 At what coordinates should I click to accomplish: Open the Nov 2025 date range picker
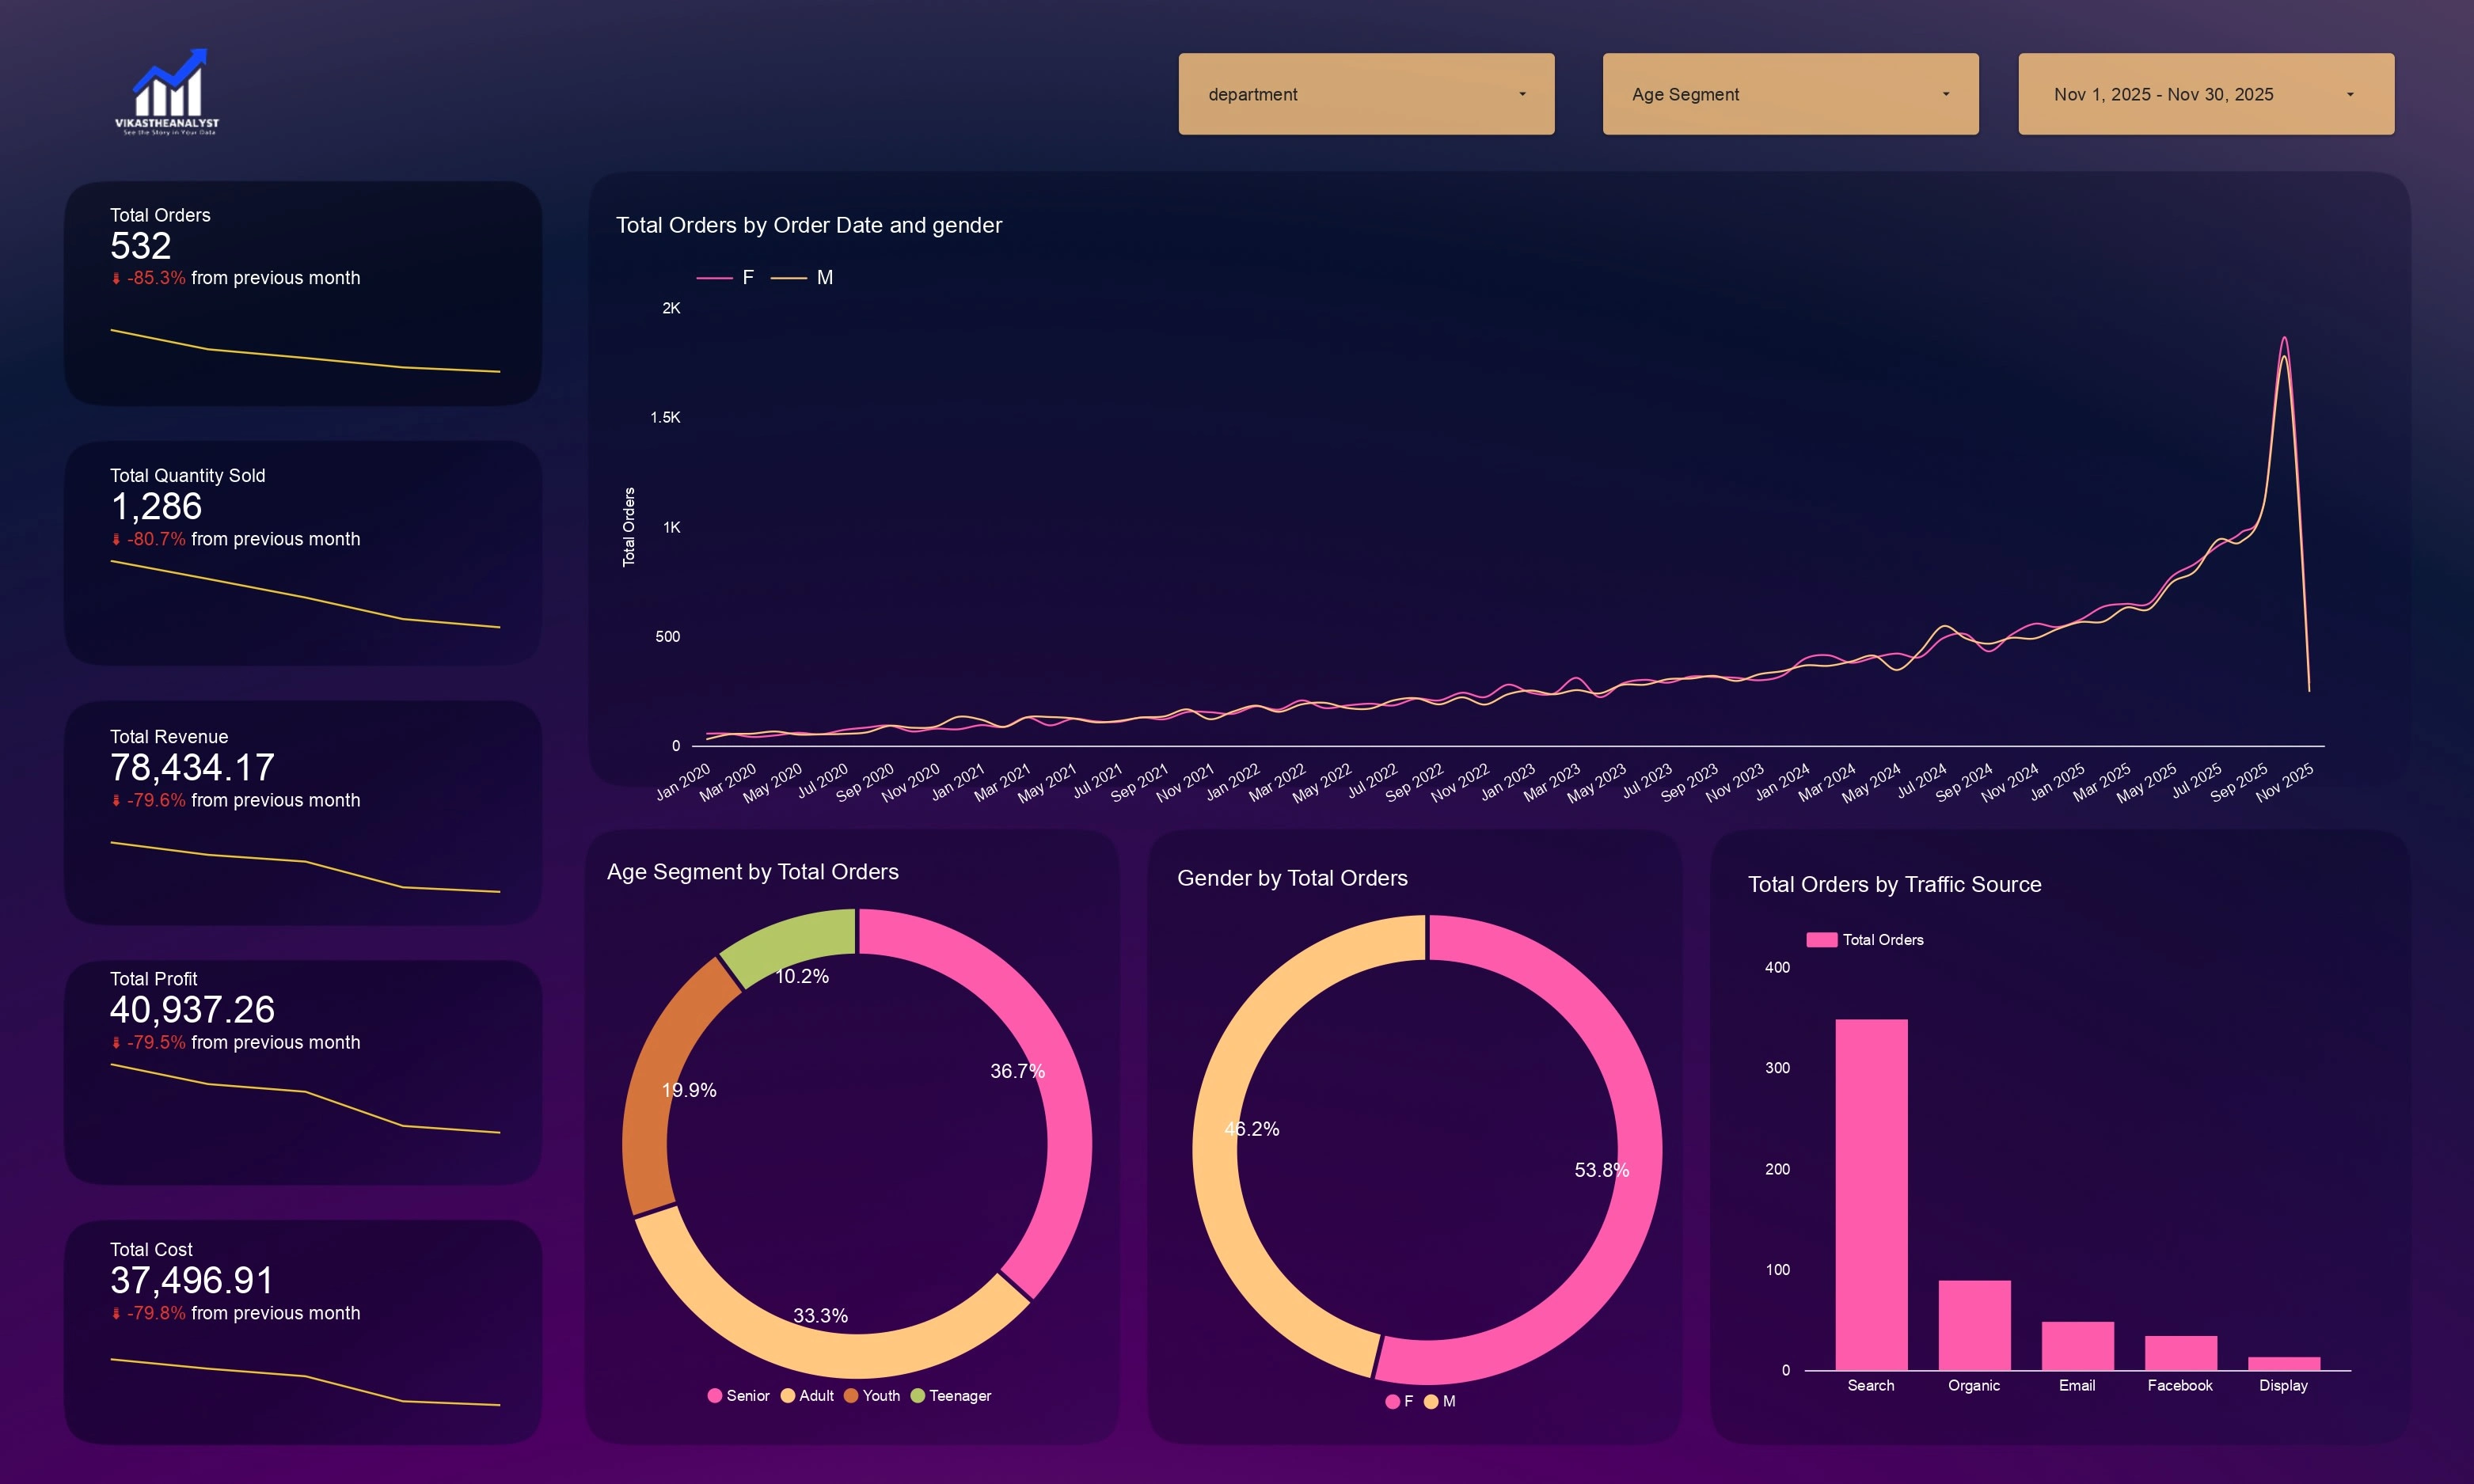coord(2205,94)
